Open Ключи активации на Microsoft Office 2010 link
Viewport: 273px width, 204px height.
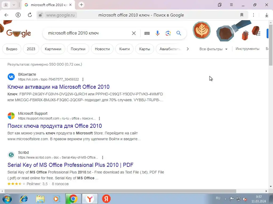pyautogui.click(x=58, y=87)
